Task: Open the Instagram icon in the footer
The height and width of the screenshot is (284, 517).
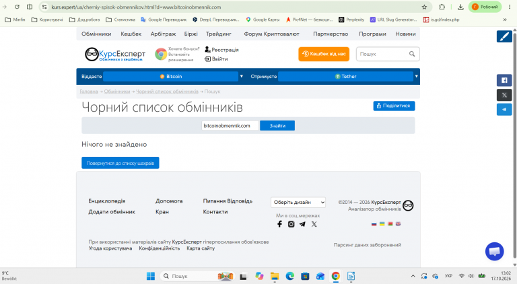Action: point(291,224)
